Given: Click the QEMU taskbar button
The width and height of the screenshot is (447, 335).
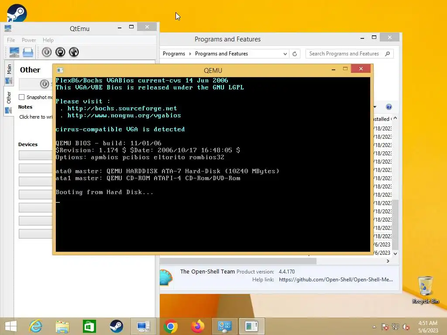Looking at the screenshot, I should (x=252, y=326).
